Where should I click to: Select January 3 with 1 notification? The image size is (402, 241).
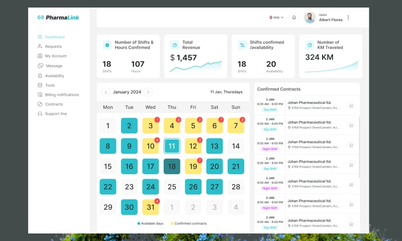[x=150, y=126]
